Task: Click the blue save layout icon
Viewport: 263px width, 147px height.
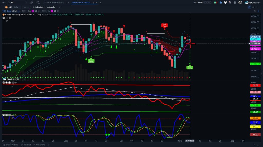Action: 221,3
